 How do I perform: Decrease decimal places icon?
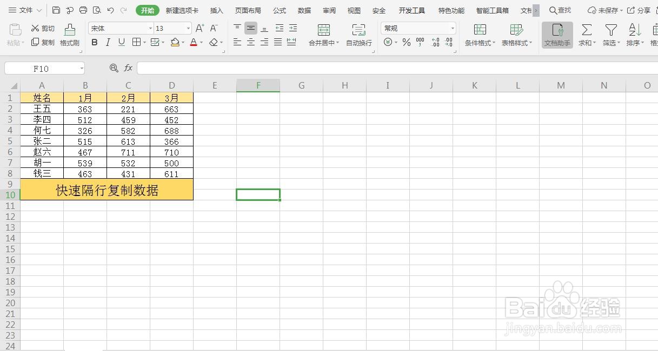[x=449, y=42]
